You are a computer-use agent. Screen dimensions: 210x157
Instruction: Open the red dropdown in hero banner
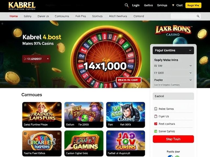tap(36, 59)
